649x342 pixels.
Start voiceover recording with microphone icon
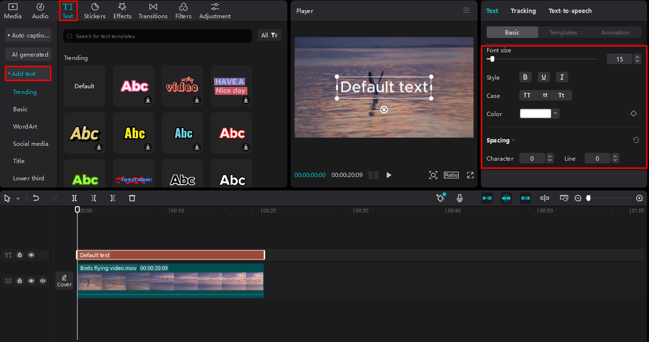[x=459, y=198]
